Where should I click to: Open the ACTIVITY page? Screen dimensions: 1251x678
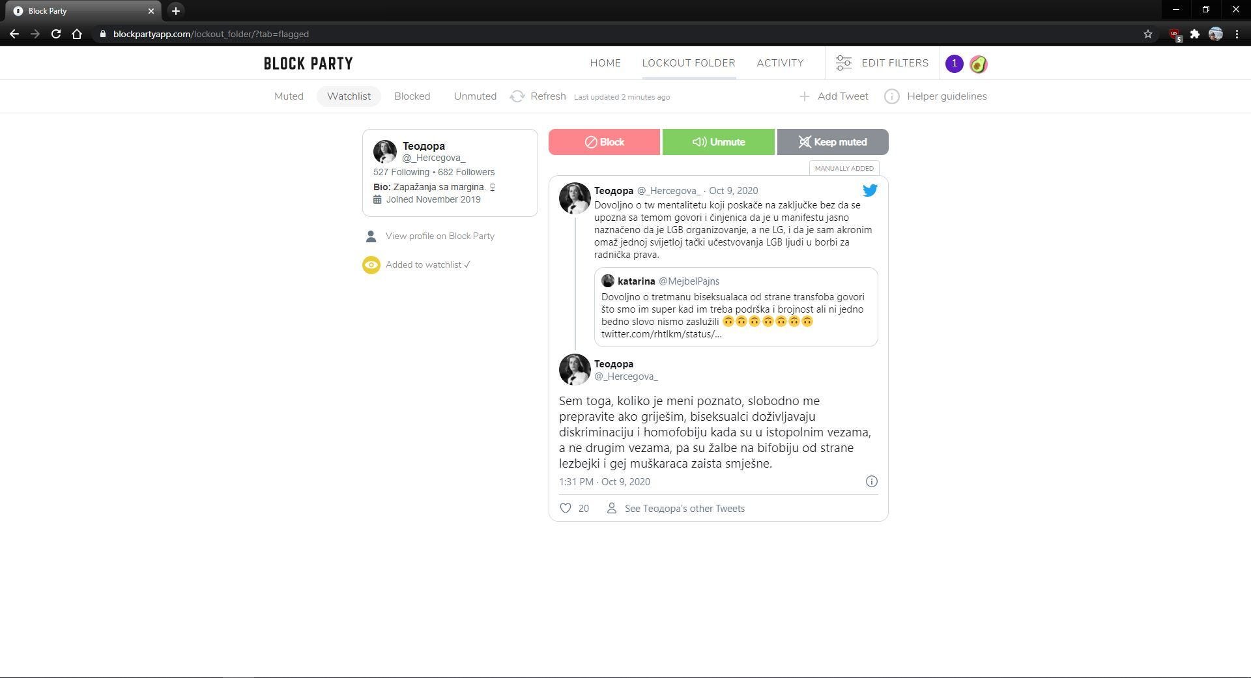point(780,63)
